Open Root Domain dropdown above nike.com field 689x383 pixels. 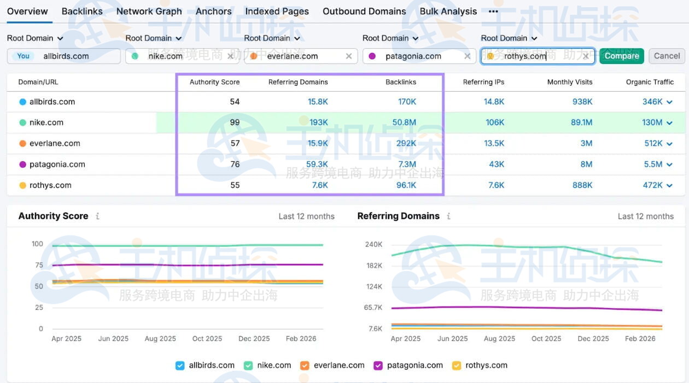[154, 38]
